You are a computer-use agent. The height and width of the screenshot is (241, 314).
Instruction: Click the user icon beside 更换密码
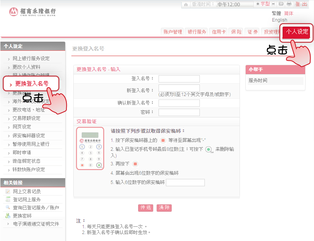8,216
